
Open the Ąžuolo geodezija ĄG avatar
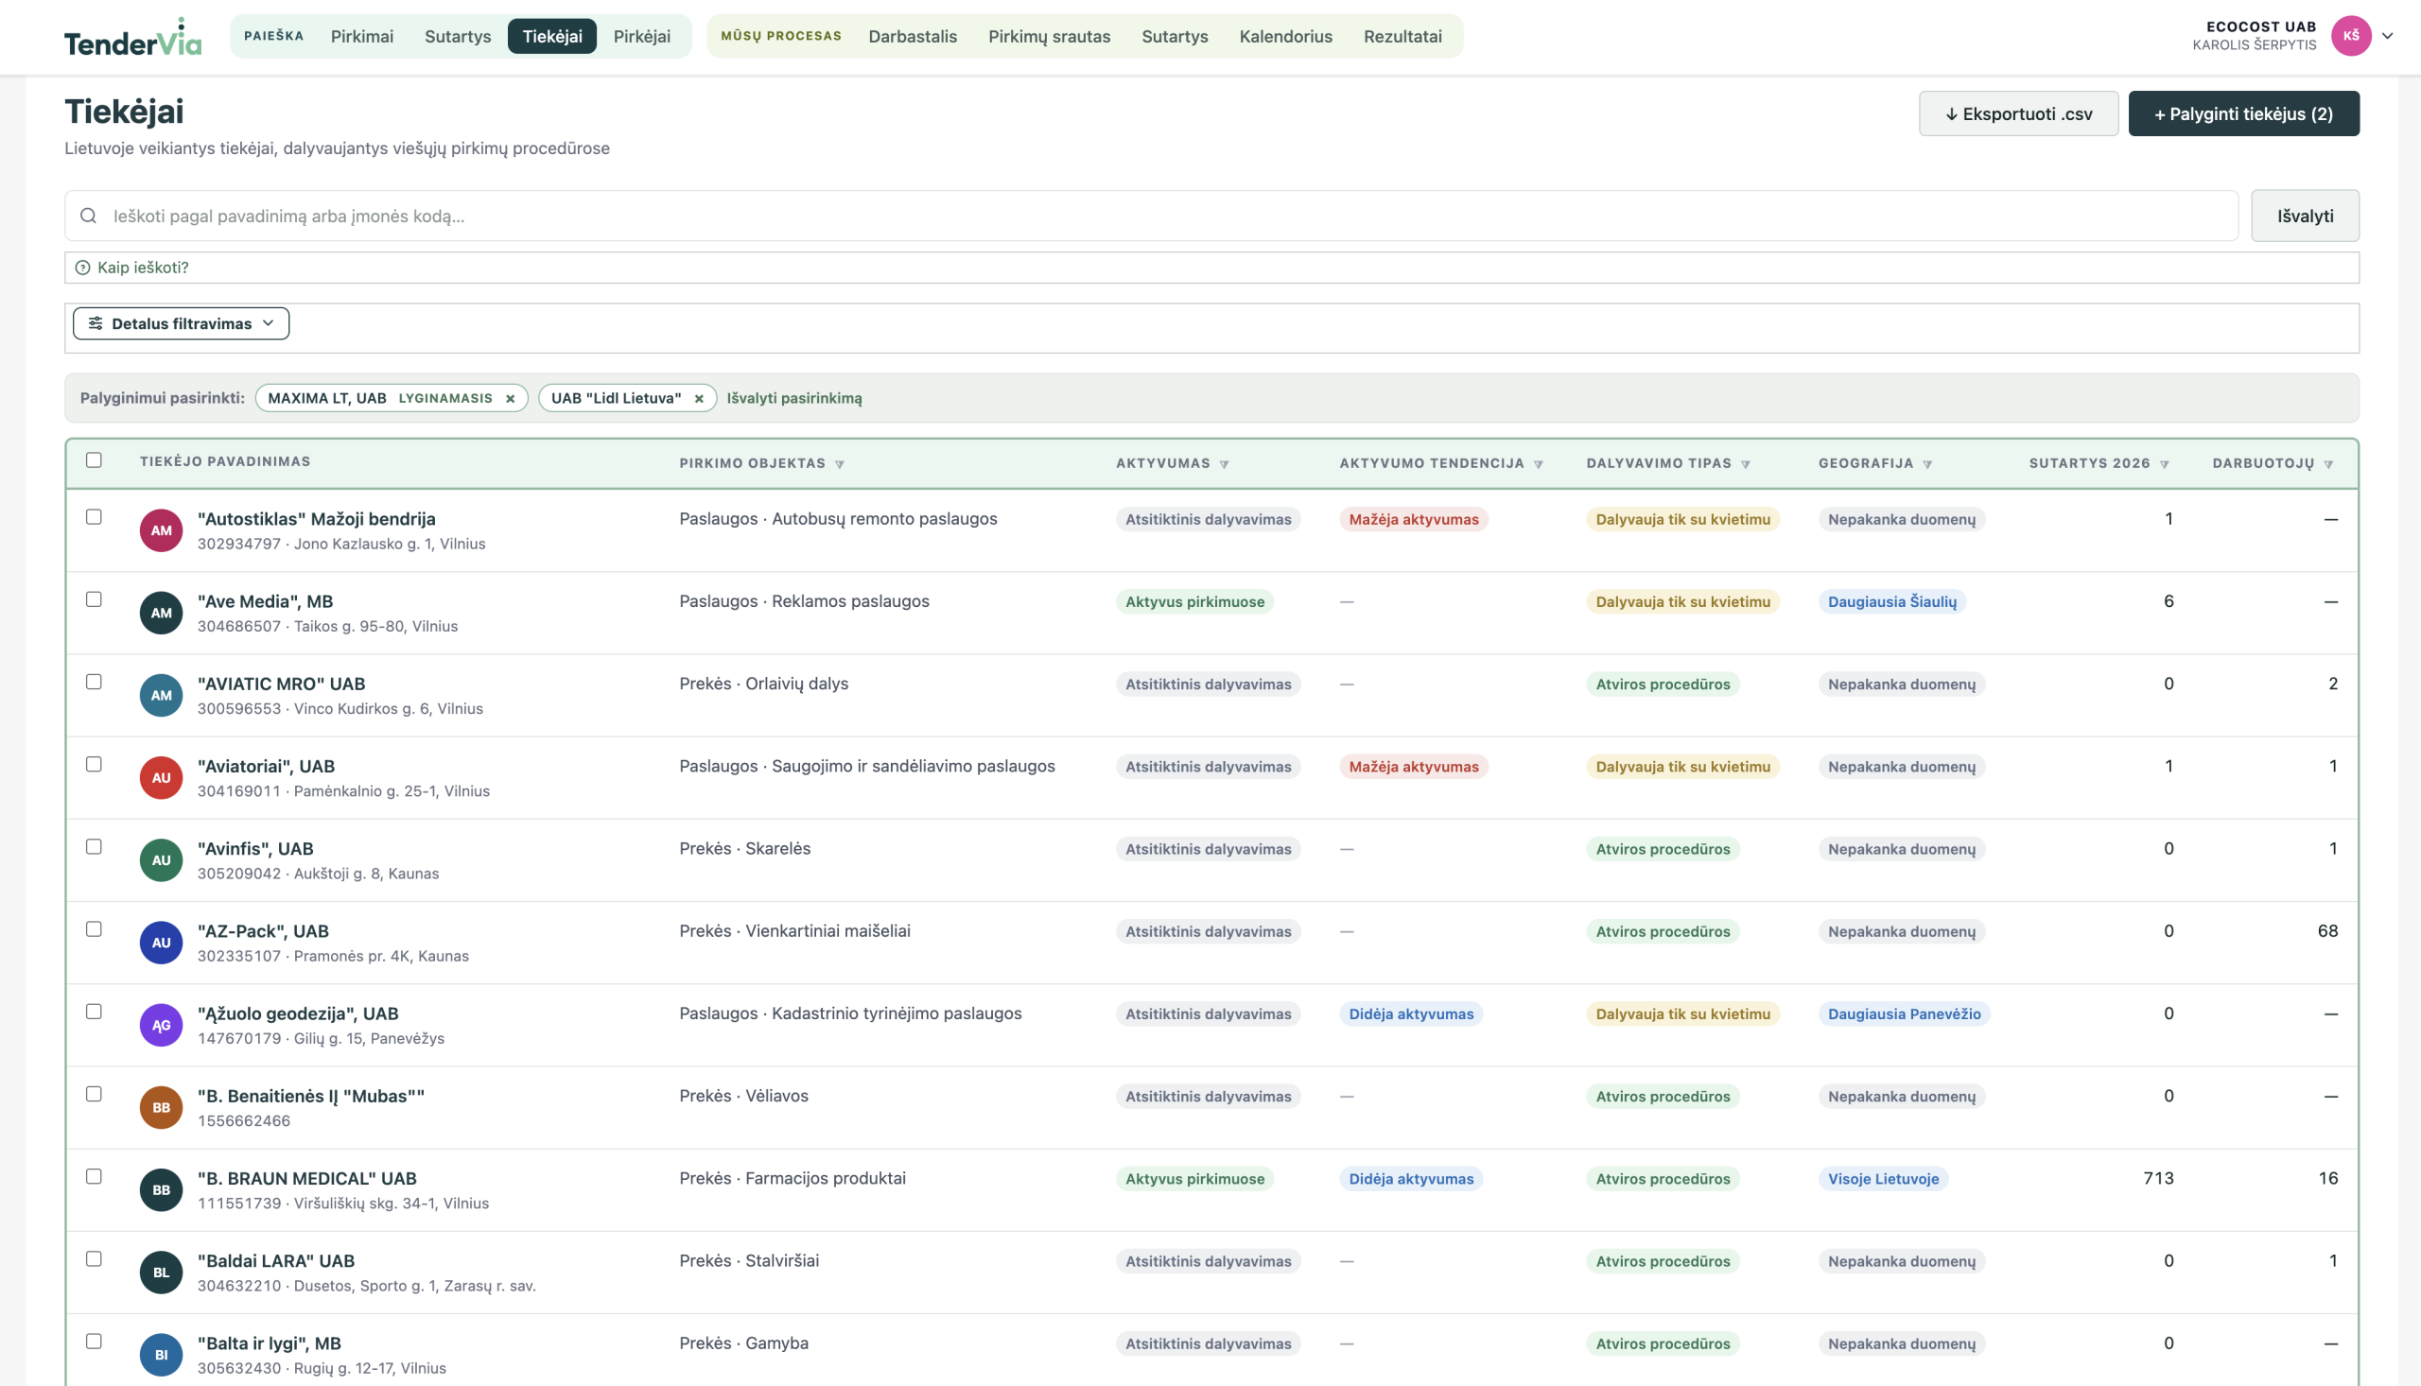(161, 1025)
